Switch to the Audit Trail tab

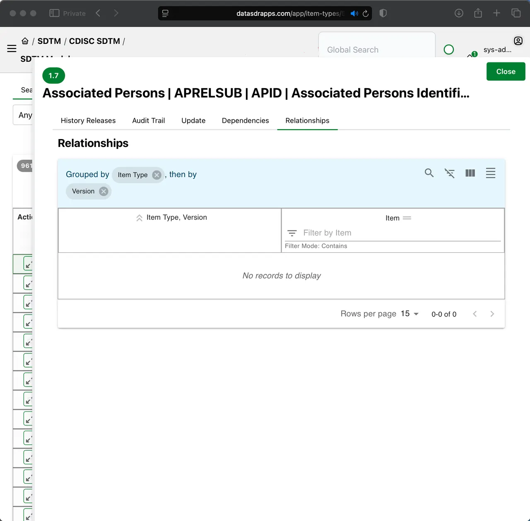click(148, 120)
